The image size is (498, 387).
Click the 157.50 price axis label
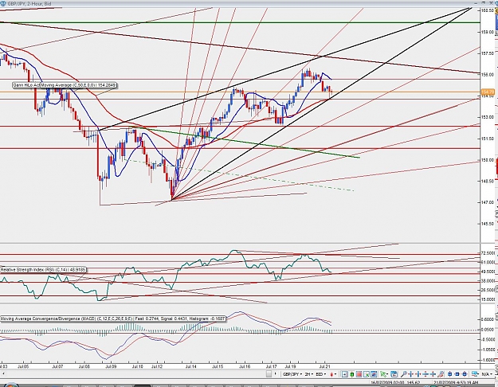pos(488,53)
